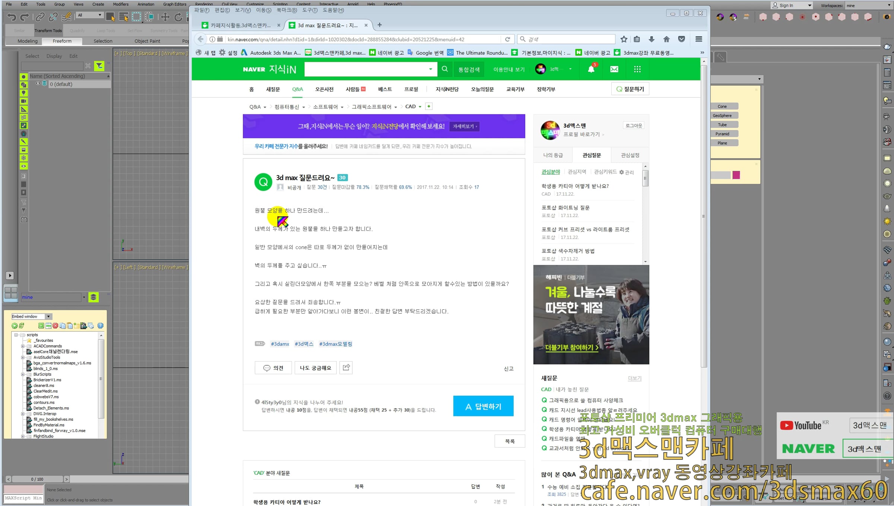Toggle visibility eye of 0 (default) layer

click(38, 84)
